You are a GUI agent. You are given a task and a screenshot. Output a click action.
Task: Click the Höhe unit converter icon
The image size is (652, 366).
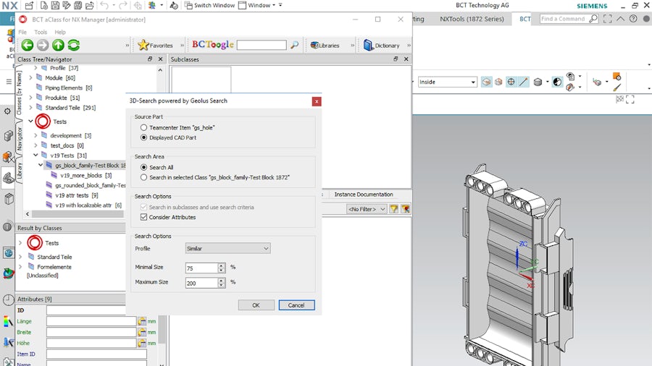point(142,343)
